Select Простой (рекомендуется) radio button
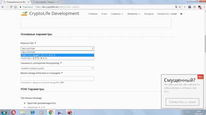 24,103
